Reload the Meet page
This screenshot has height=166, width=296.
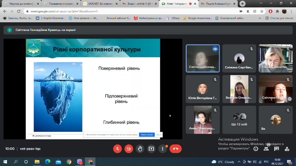pyautogui.click(x=19, y=11)
